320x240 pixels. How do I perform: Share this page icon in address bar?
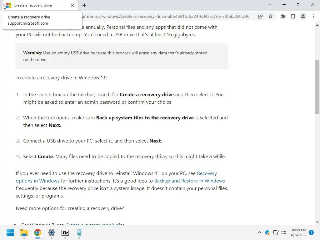261,16
